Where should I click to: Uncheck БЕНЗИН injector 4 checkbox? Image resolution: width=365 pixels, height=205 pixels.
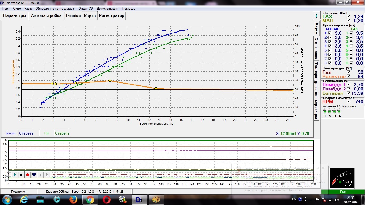coord(330,46)
